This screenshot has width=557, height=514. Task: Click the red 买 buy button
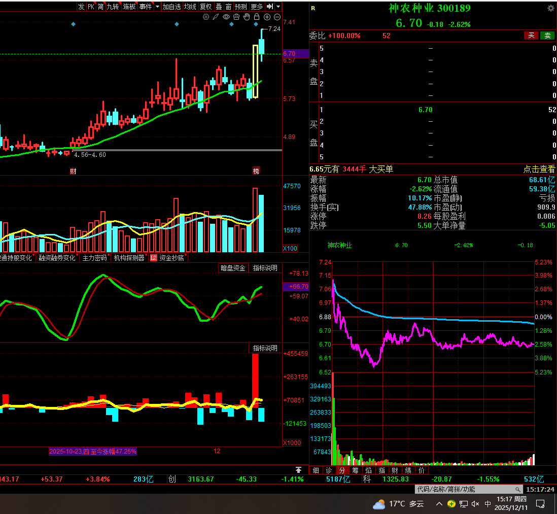[x=532, y=35]
